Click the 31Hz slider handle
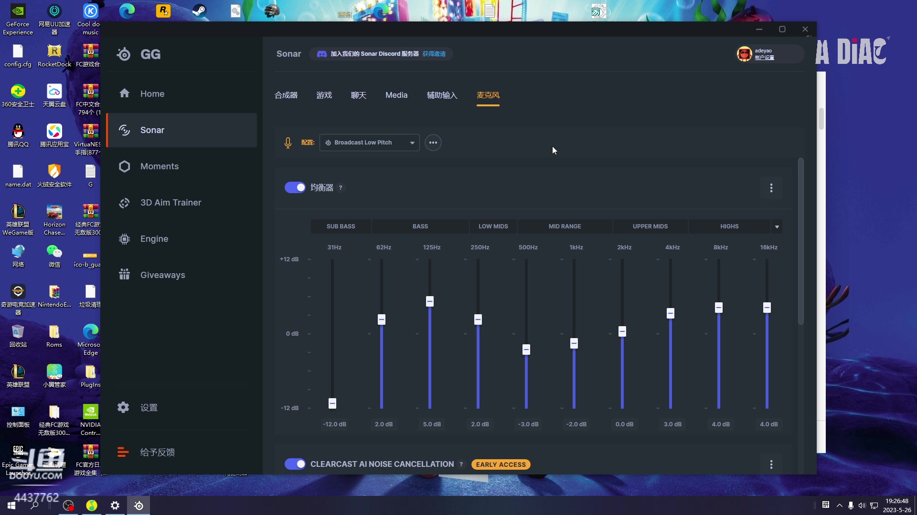 (x=332, y=403)
